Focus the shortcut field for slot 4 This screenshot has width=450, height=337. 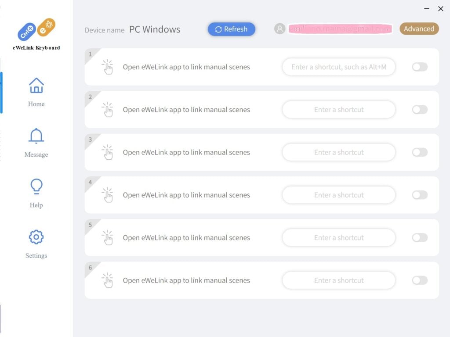click(x=339, y=195)
